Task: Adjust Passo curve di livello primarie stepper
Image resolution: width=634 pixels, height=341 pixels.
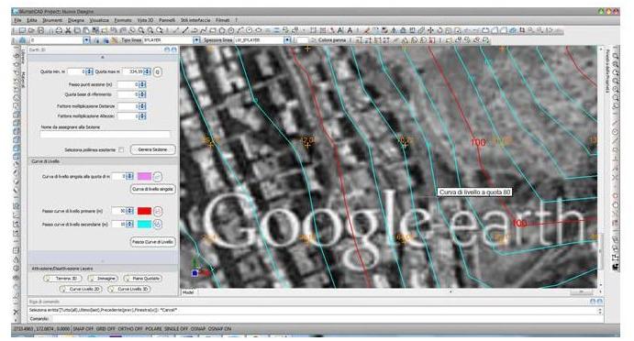Action: pos(129,211)
